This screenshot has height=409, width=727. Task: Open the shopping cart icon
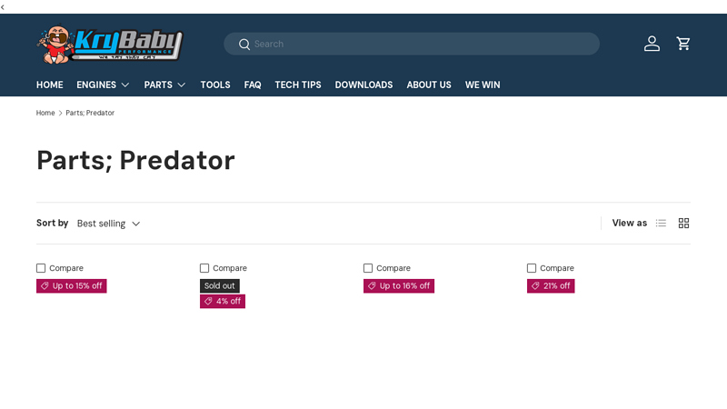tap(683, 44)
